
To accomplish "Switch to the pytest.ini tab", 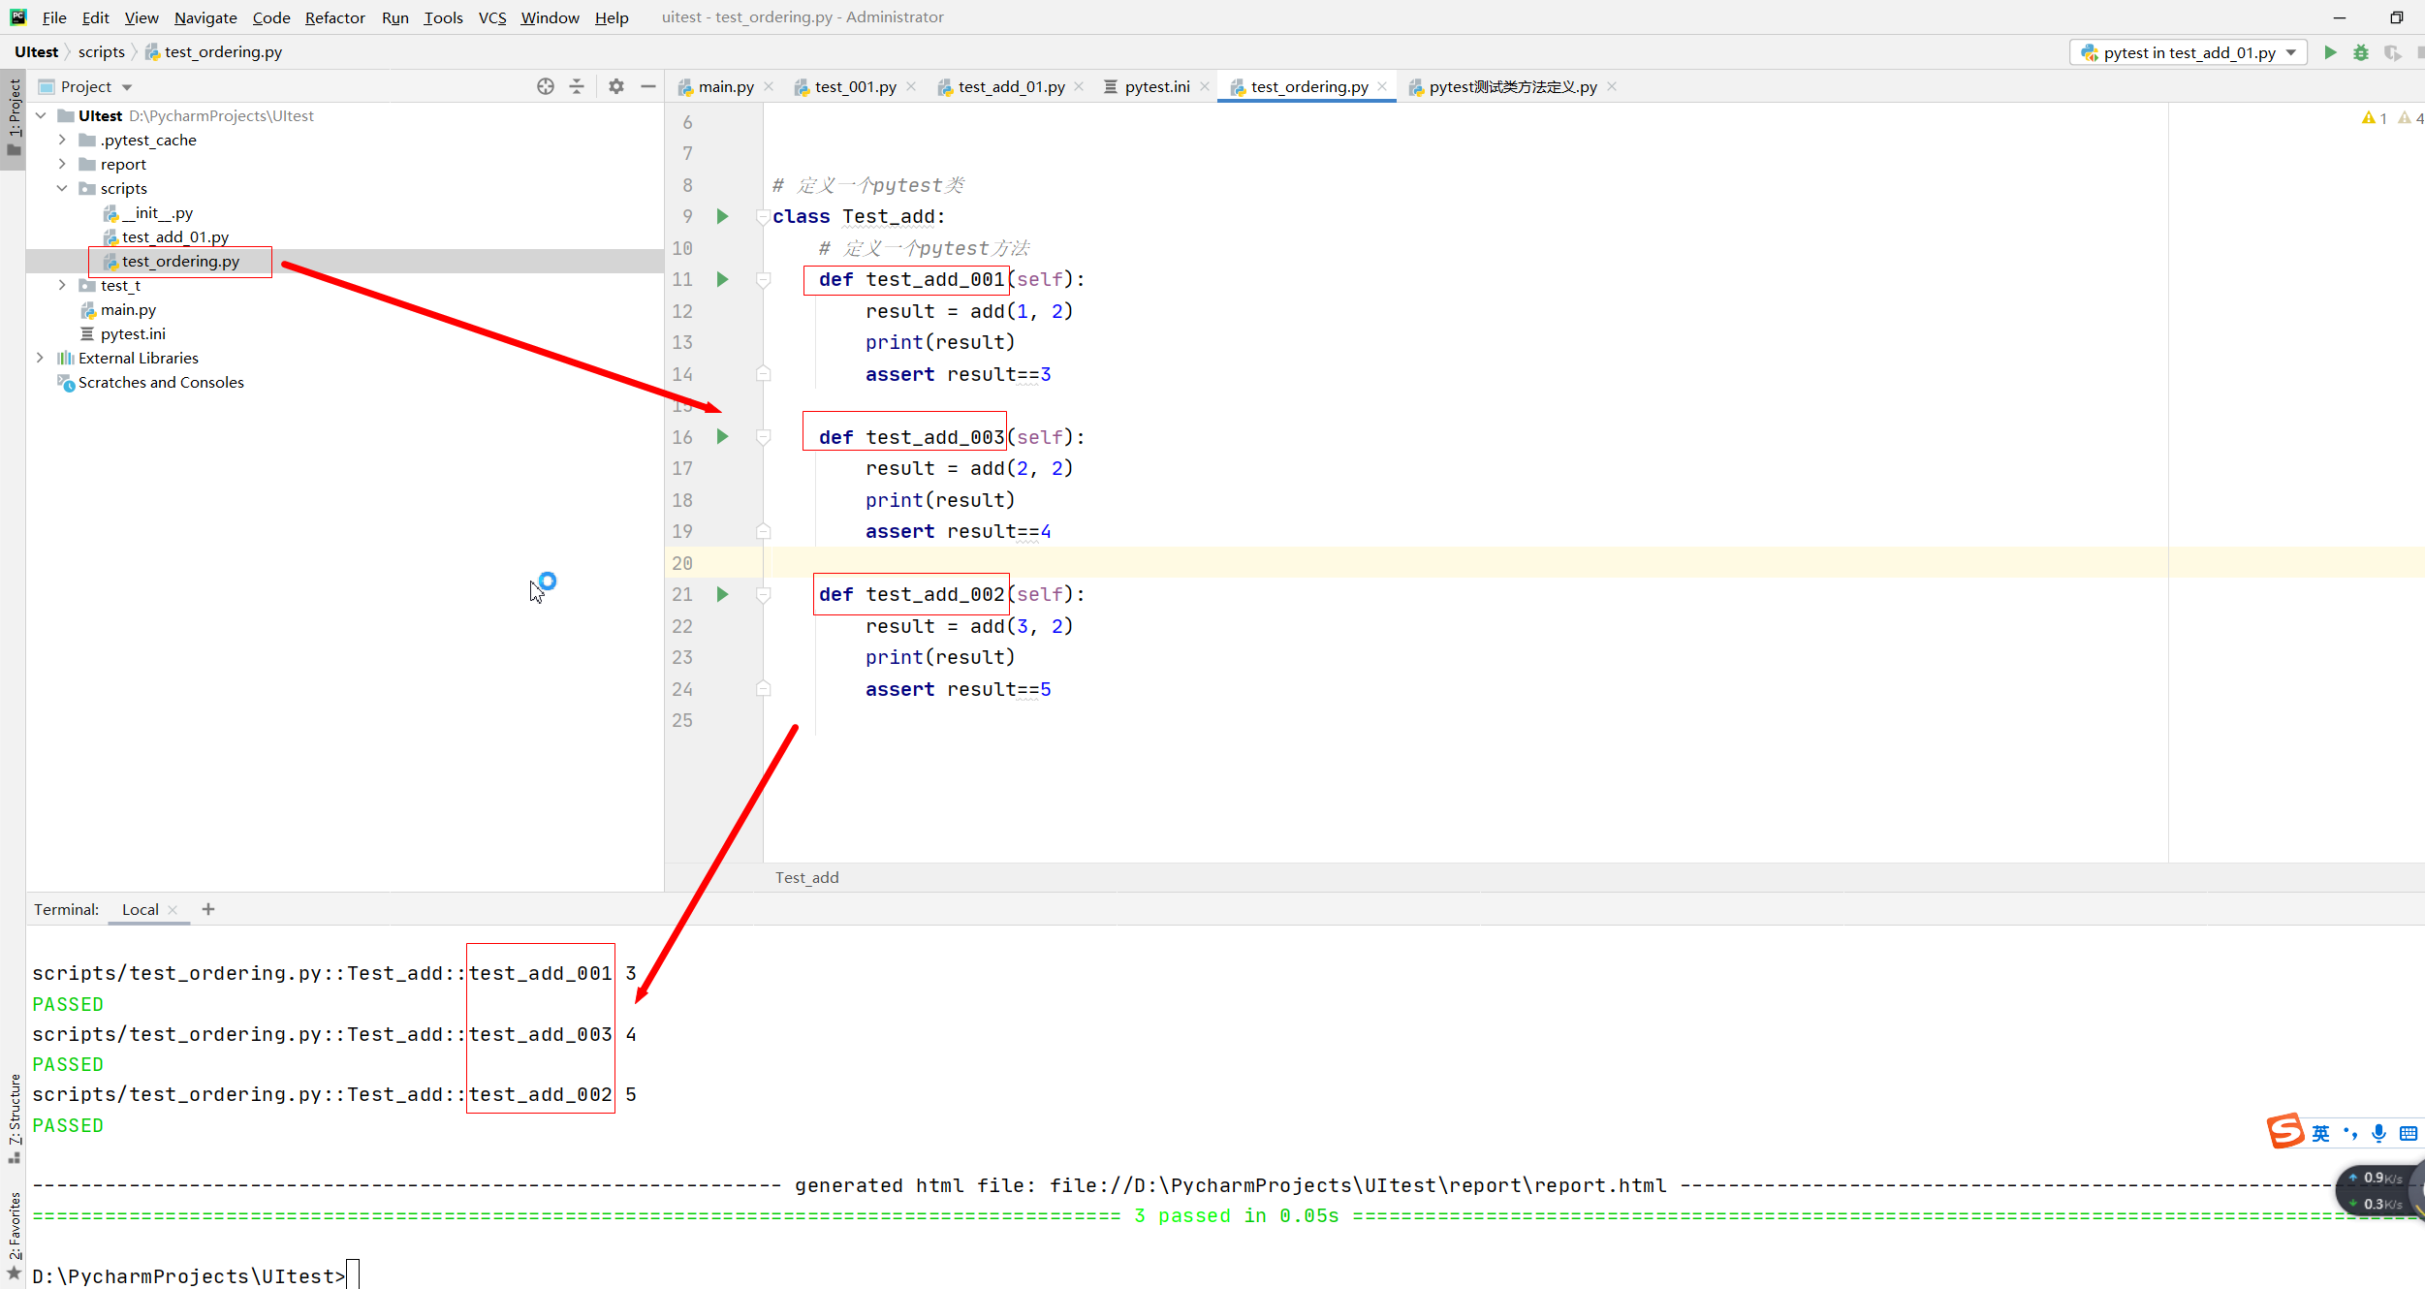I will click(1156, 86).
